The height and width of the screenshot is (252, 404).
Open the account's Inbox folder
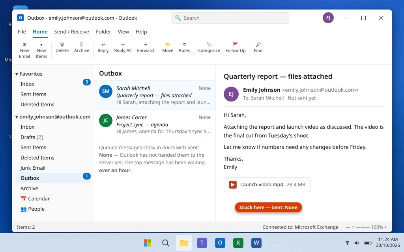point(53,127)
